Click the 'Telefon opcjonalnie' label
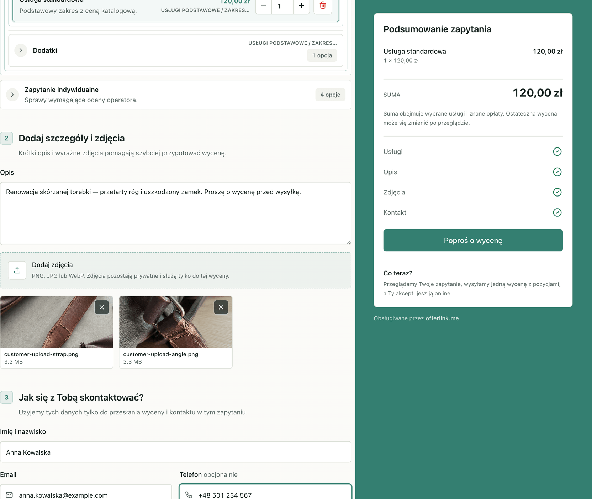Image resolution: width=592 pixels, height=499 pixels. pos(208,475)
